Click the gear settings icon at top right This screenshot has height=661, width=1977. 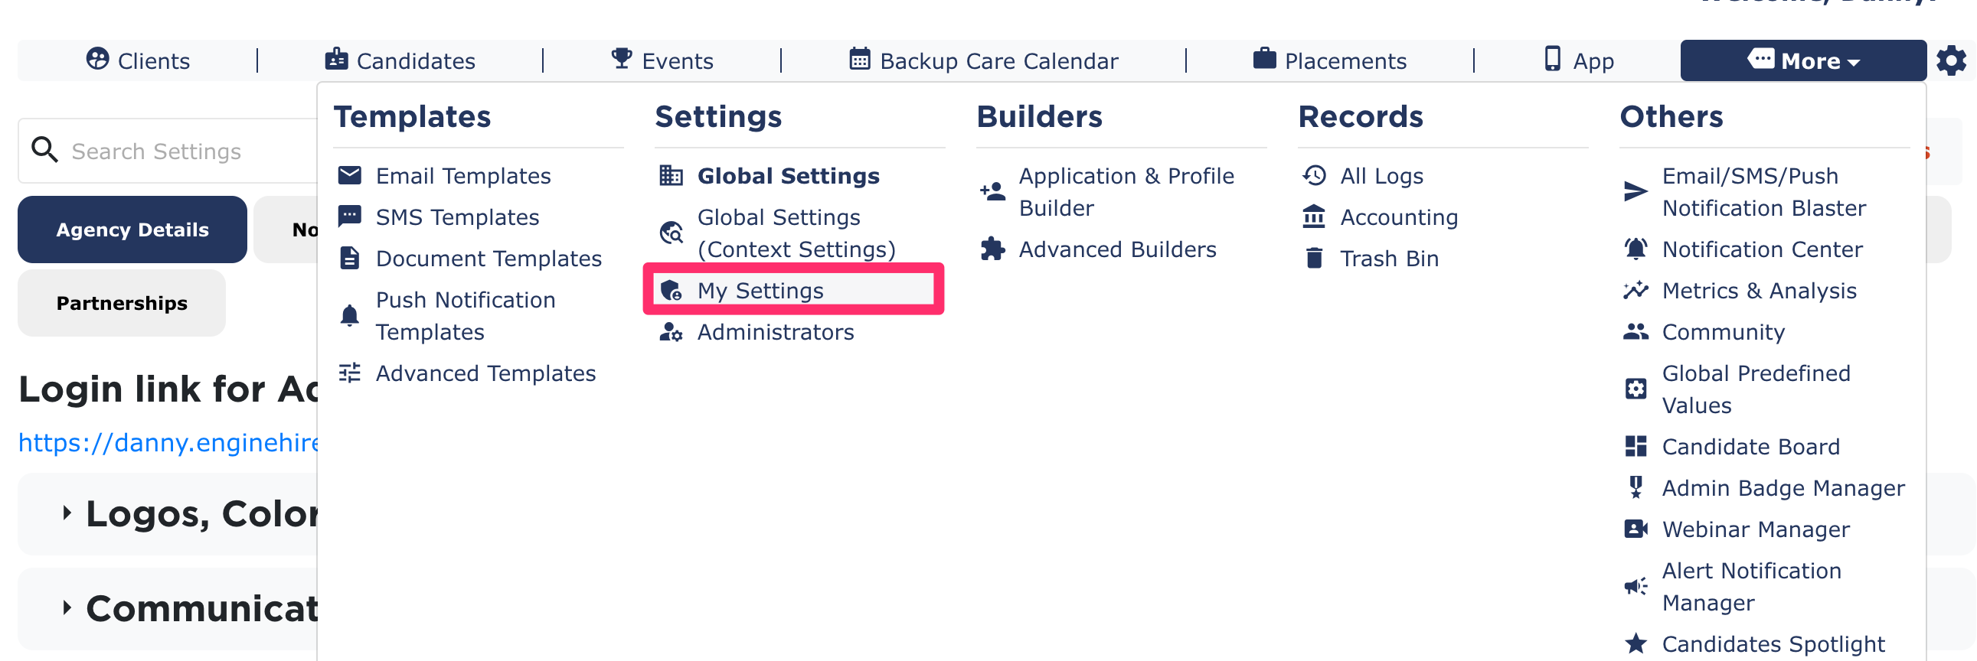(x=1950, y=60)
